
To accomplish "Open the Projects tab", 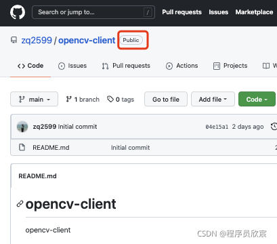I will click(230, 66).
